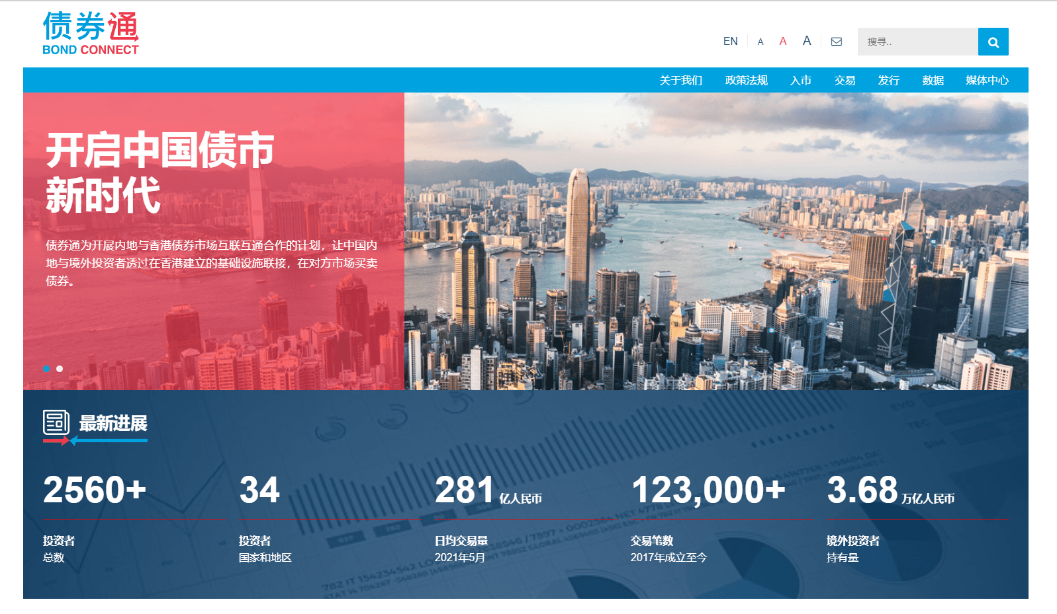Screen dimensions: 1057x614
Task: Select the large font size A
Action: point(807,41)
